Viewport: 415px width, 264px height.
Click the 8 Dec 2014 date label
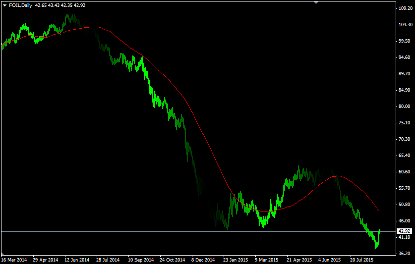pyautogui.click(x=203, y=260)
